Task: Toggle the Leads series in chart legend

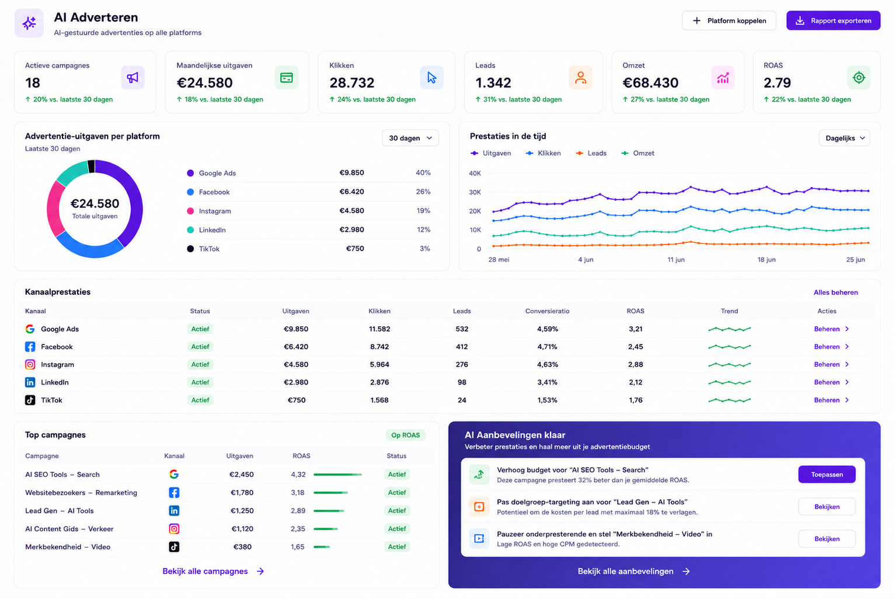Action: pos(591,153)
